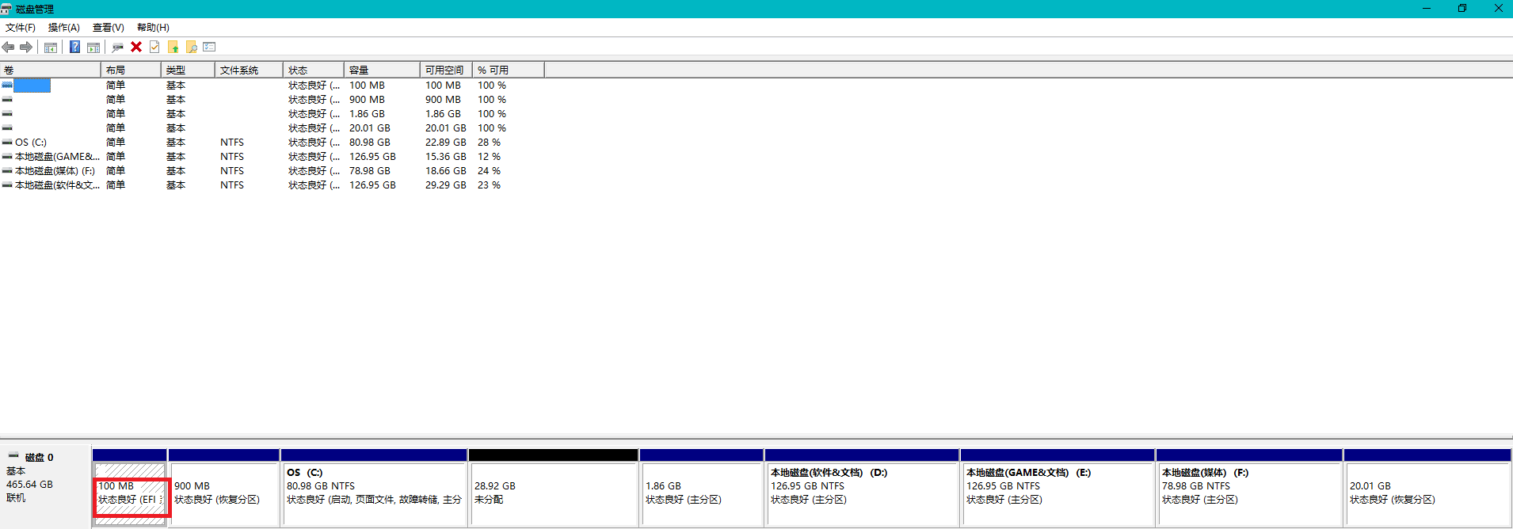Click the properties icon with checkmark page
Screen dimensions: 1513x529
click(x=154, y=48)
